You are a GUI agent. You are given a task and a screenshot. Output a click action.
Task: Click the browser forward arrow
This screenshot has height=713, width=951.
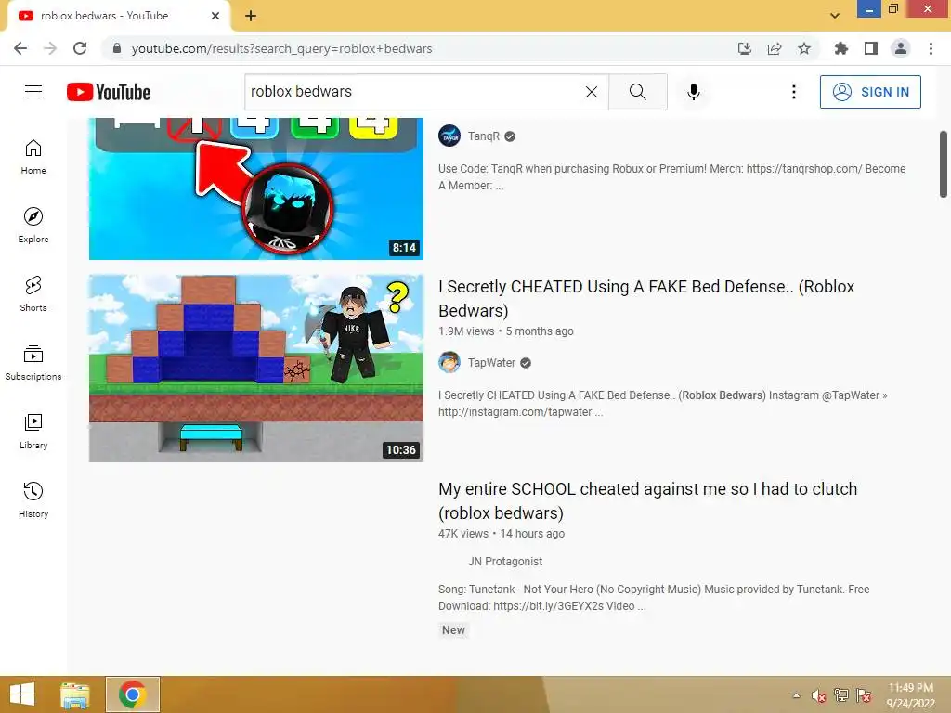click(x=50, y=48)
